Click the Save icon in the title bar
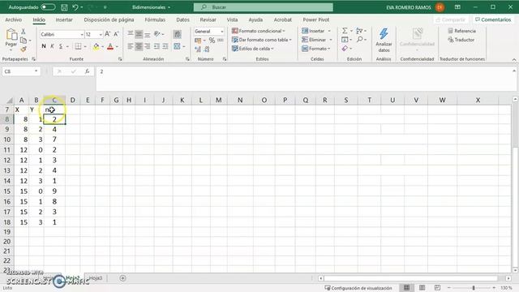This screenshot has width=519, height=292. coord(64,7)
